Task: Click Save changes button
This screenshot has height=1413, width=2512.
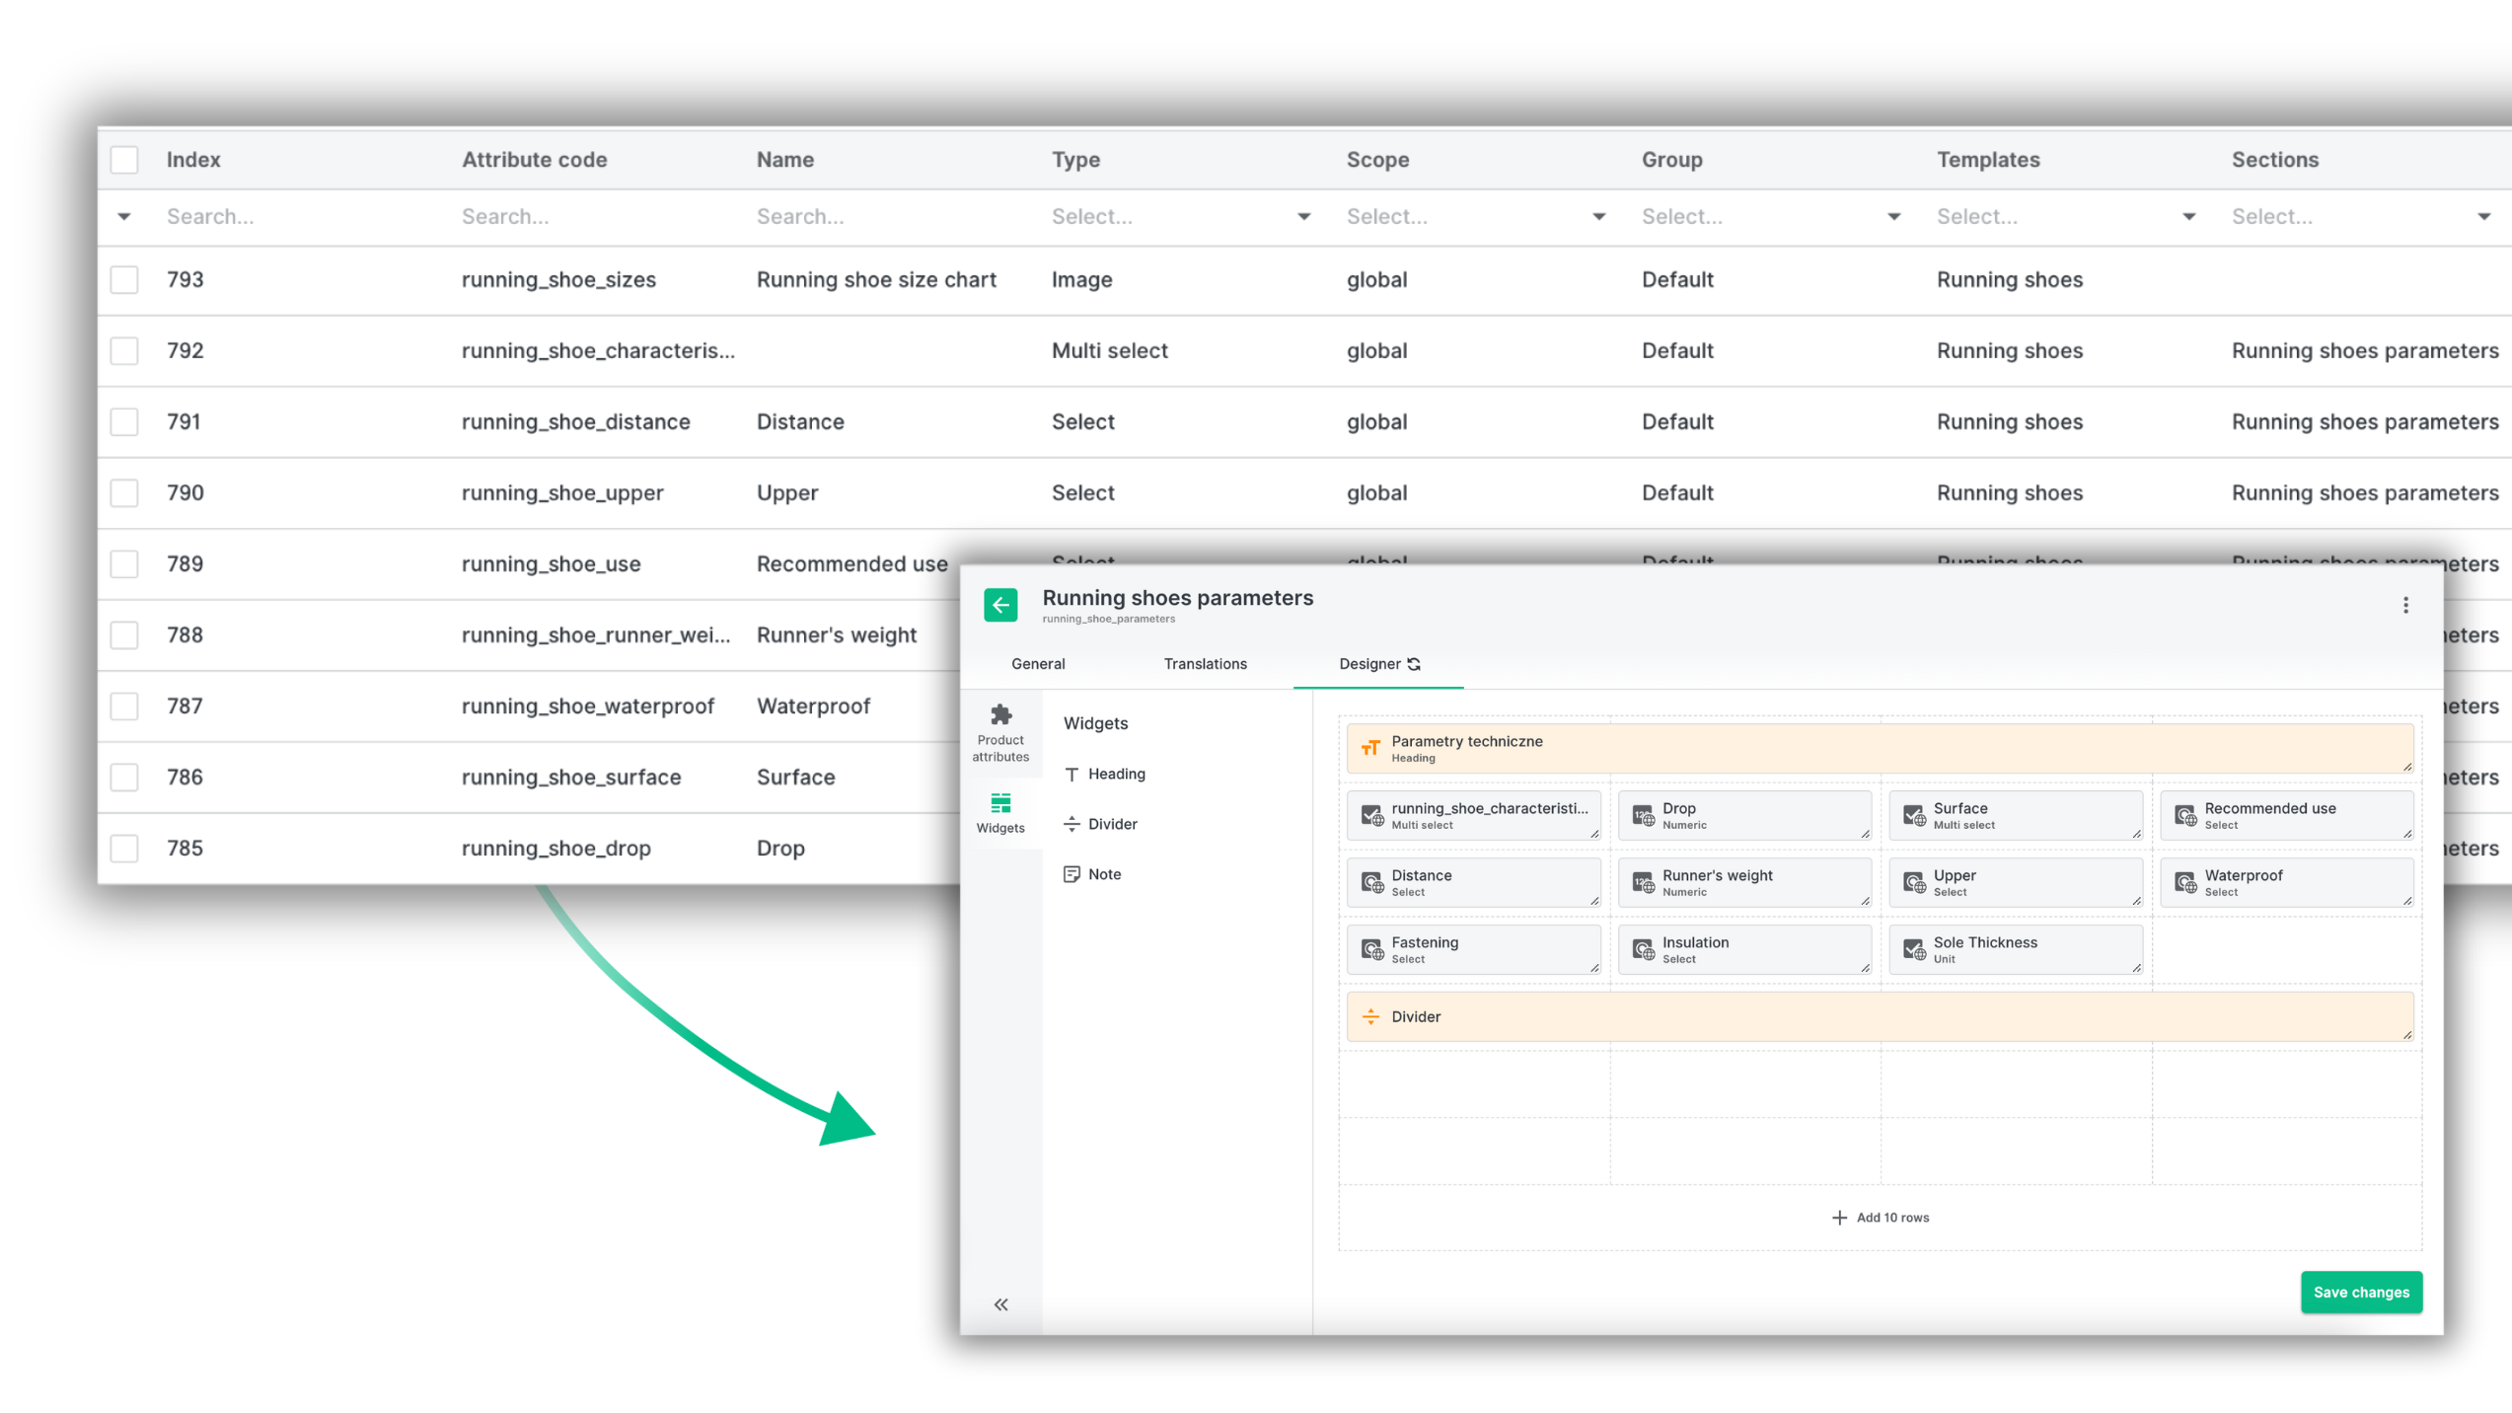Action: coord(2360,1292)
